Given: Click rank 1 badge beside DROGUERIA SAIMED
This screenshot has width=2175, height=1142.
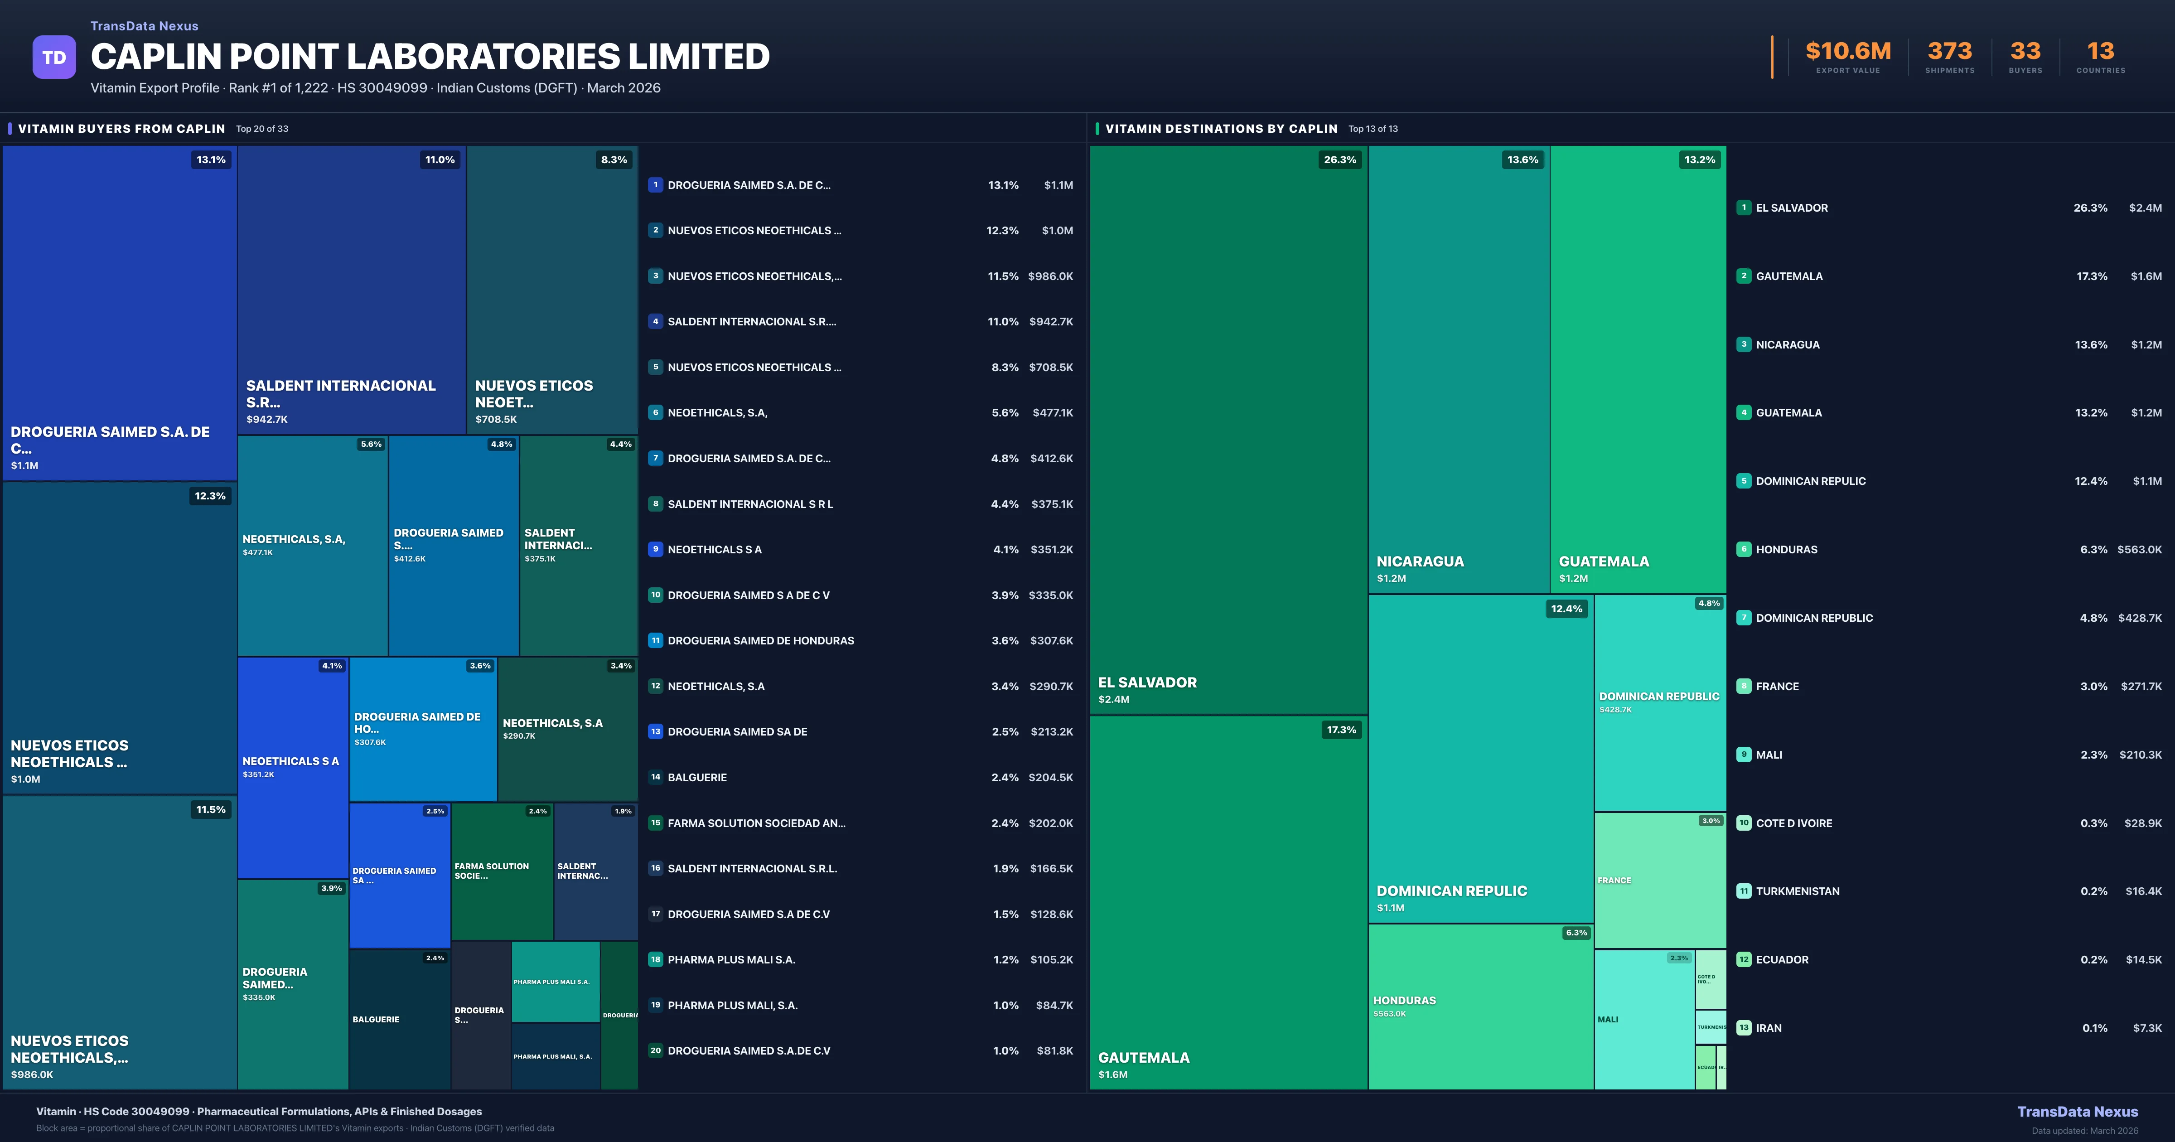Looking at the screenshot, I should pyautogui.click(x=655, y=185).
